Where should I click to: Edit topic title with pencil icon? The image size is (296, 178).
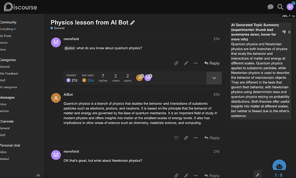(132, 23)
